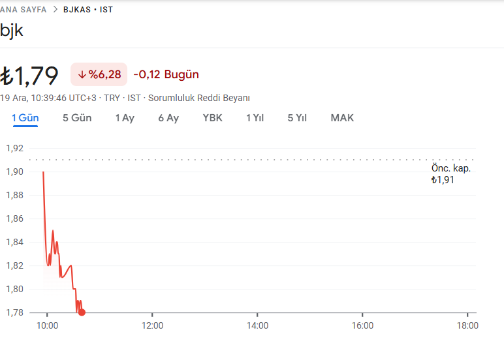Click the ₺1,79 current price
504x343 pixels.
(x=30, y=75)
